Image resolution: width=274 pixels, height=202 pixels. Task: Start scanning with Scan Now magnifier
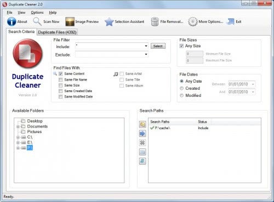pos(37,21)
